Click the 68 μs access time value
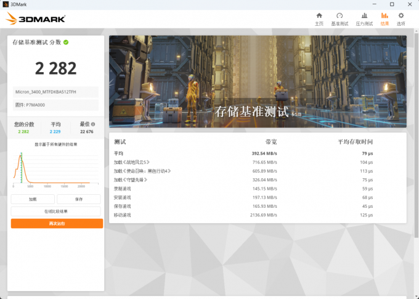Viewport: 419px width, 299px height. [367, 198]
